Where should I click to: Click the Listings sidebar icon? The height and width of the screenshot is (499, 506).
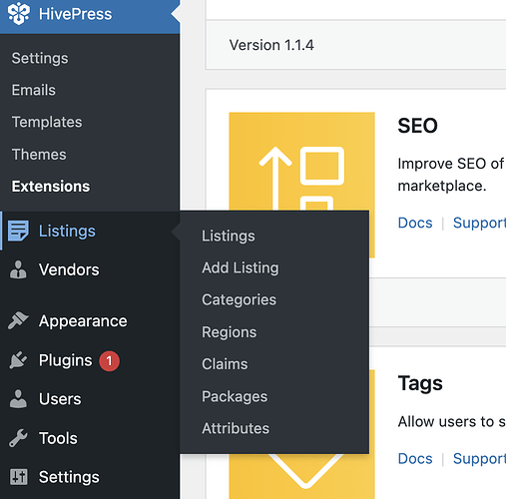click(18, 231)
